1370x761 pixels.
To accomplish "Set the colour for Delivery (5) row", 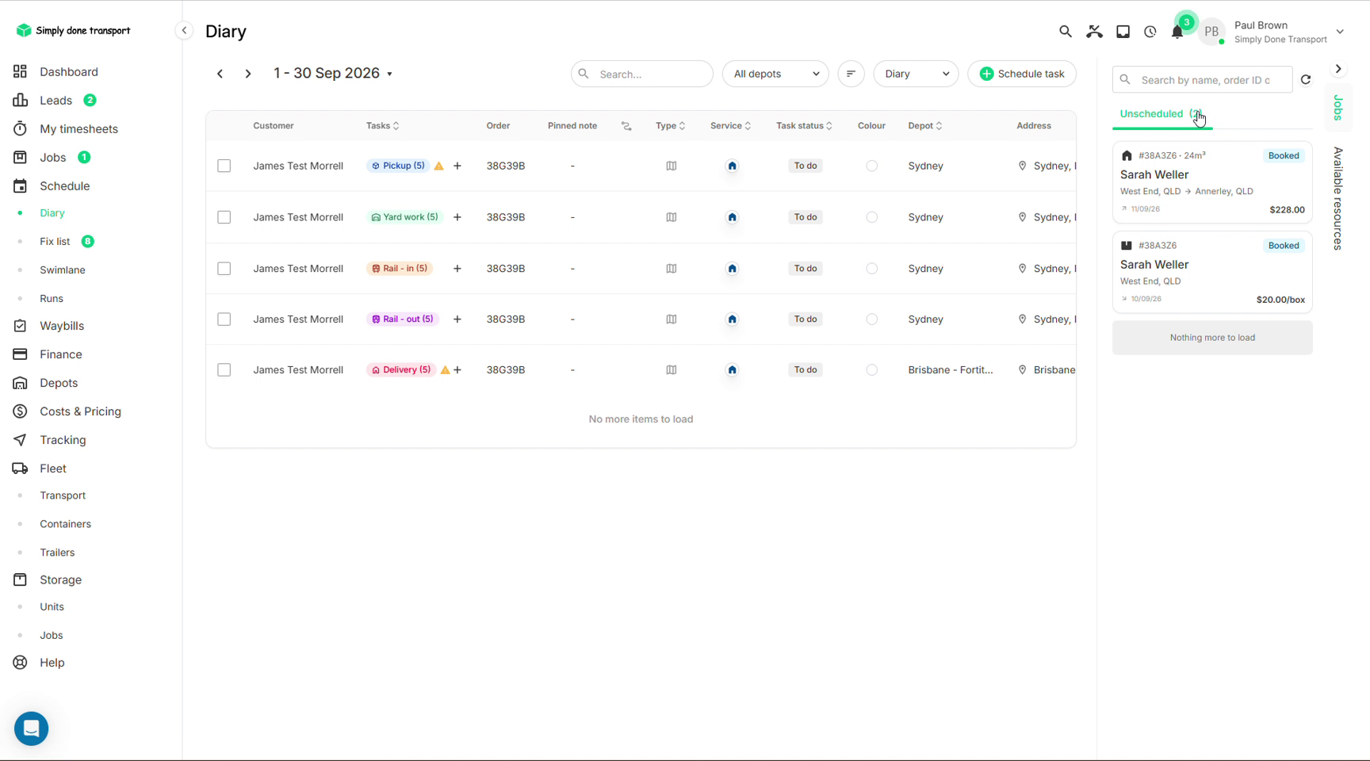I will [x=872, y=370].
